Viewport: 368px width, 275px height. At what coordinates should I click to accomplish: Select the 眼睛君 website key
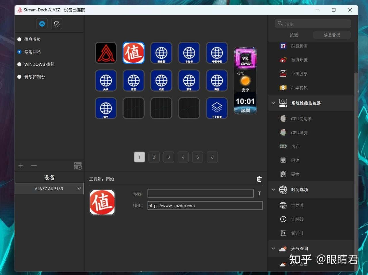161,53
